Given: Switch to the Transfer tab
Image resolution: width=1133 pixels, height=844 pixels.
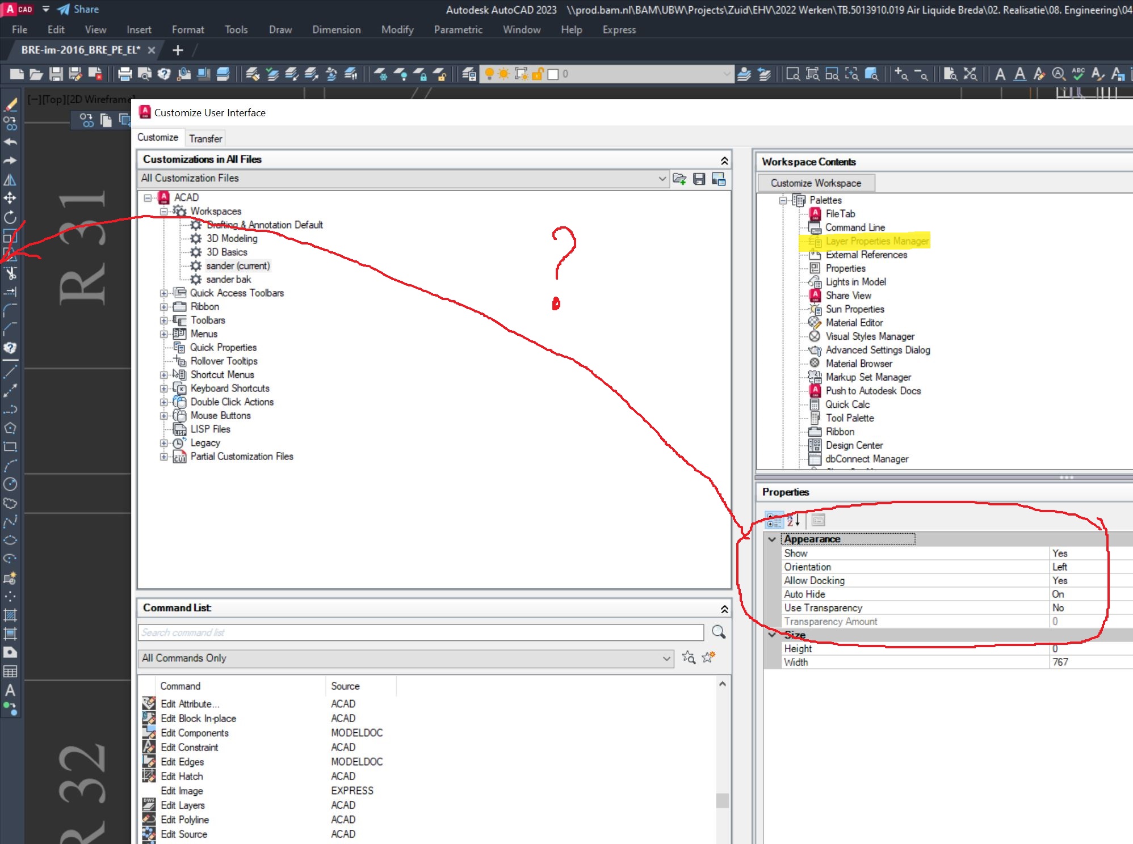Looking at the screenshot, I should tap(205, 138).
